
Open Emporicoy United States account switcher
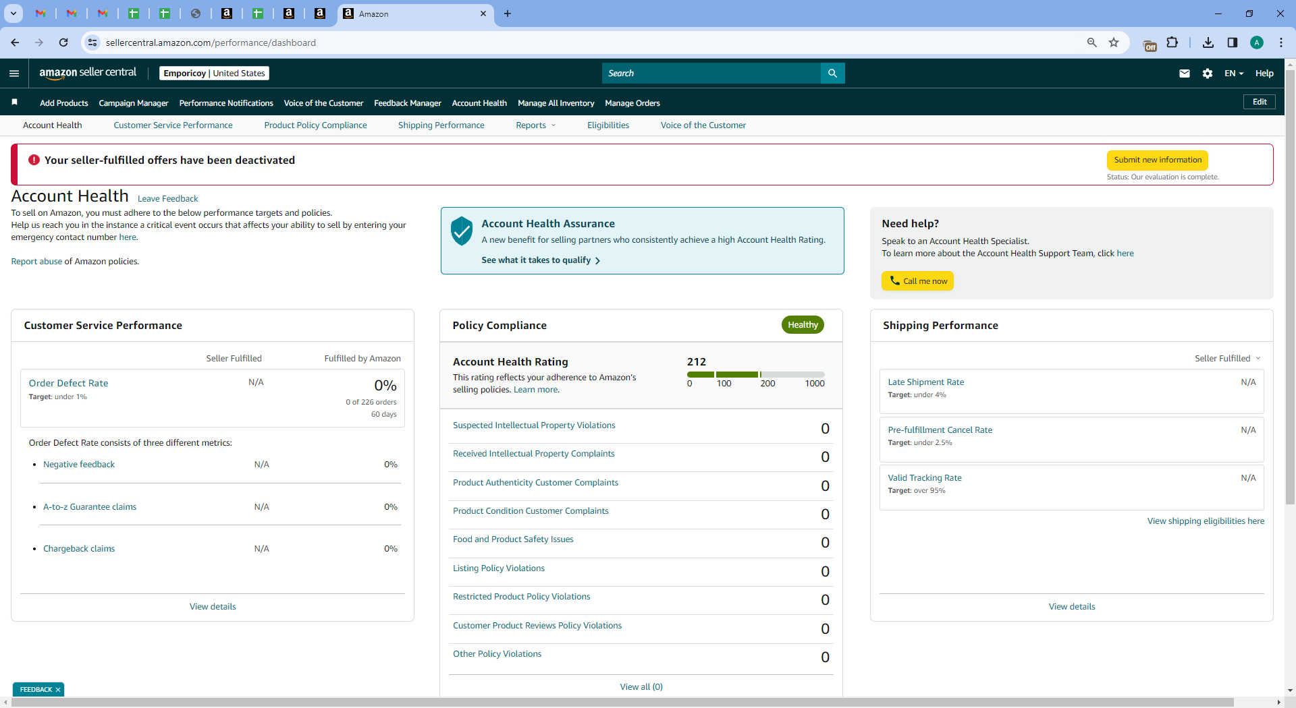214,73
